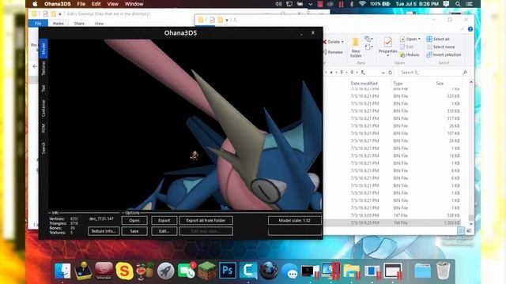Click Select none in ribbon
506x284 pixels.
pyautogui.click(x=440, y=47)
